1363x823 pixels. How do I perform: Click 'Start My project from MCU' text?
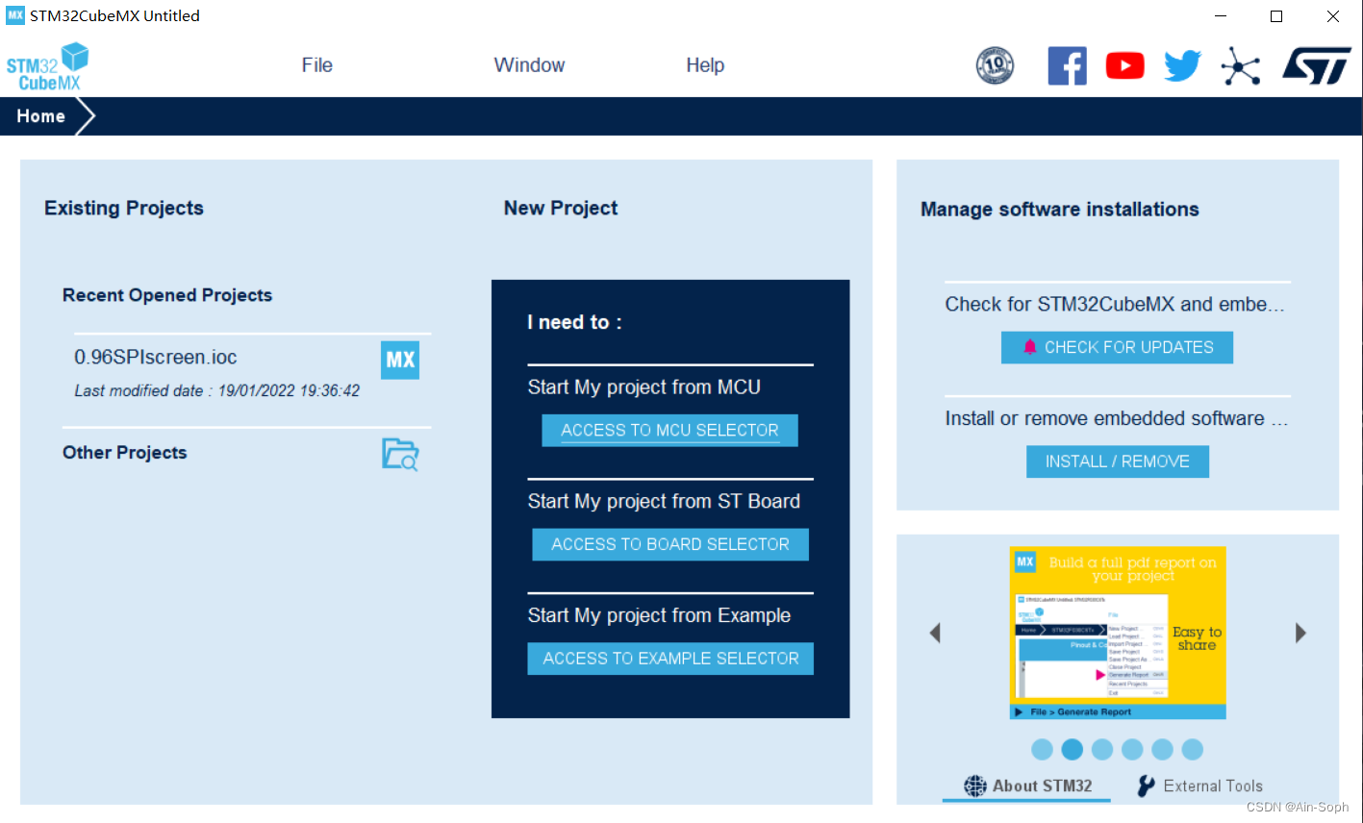pyautogui.click(x=644, y=387)
